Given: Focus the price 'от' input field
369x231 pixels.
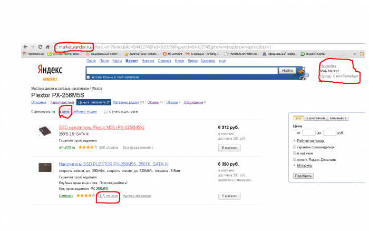Looking at the screenshot, I should point(309,132).
